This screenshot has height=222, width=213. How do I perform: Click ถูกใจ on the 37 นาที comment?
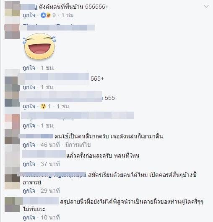pyautogui.click(x=29, y=164)
